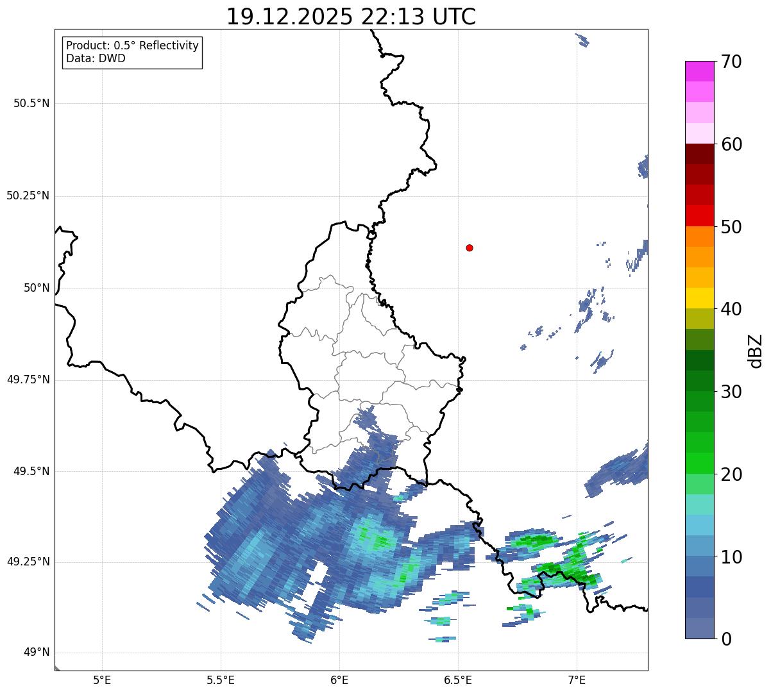771x693 pixels.
Task: Select the dark red colorbar swatch below 60
Action: (x=699, y=154)
